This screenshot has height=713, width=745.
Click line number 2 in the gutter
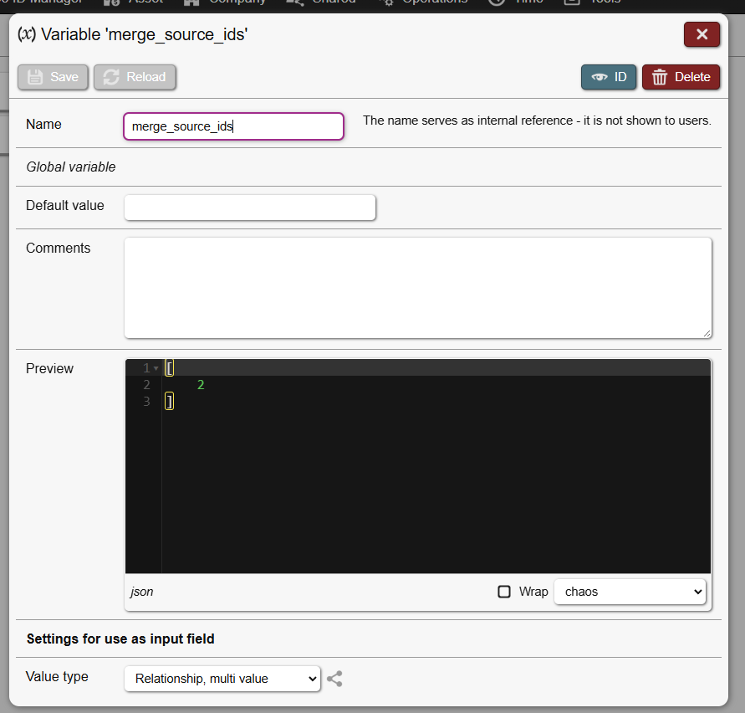146,385
